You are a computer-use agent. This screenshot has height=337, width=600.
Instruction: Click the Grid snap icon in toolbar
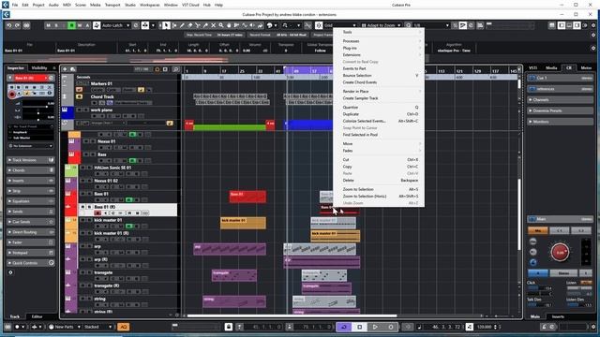319,25
